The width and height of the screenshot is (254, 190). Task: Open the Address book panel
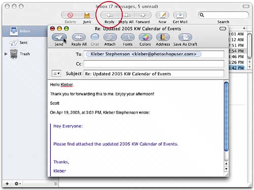click(163, 37)
